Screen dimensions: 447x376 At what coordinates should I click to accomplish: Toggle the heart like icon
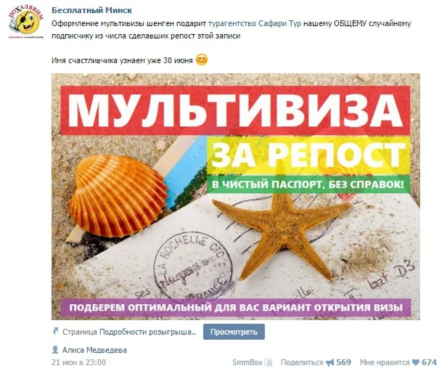pyautogui.click(x=416, y=363)
